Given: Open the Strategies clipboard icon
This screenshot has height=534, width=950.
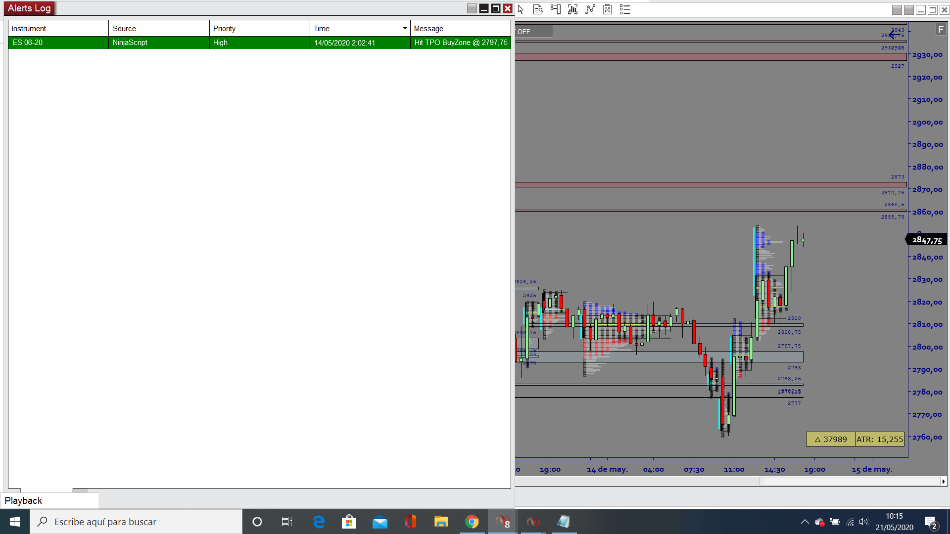Looking at the screenshot, I should click(608, 9).
